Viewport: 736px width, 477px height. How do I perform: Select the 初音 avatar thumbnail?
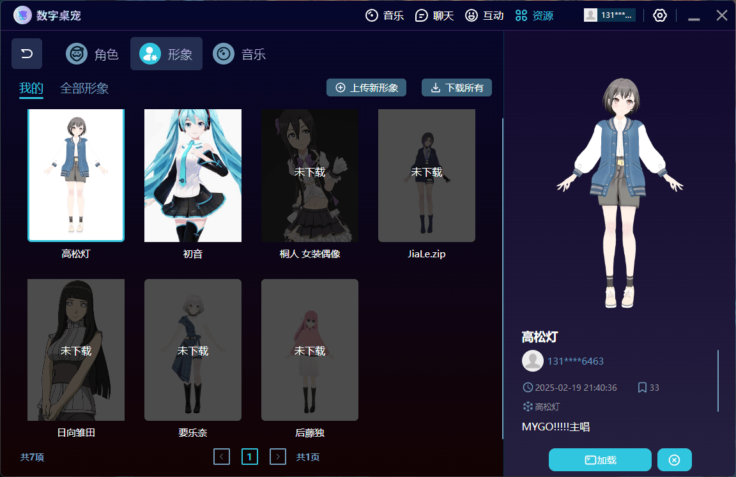pyautogui.click(x=193, y=176)
